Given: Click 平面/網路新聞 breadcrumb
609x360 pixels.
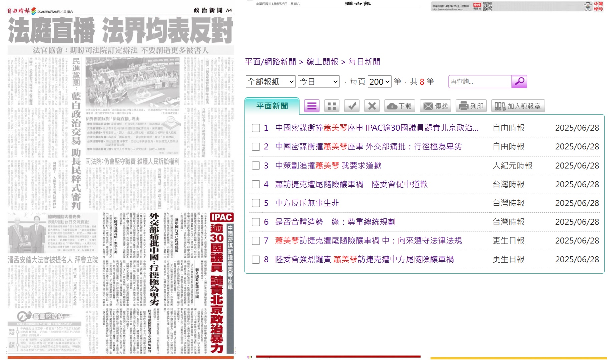Looking at the screenshot, I should (x=270, y=62).
